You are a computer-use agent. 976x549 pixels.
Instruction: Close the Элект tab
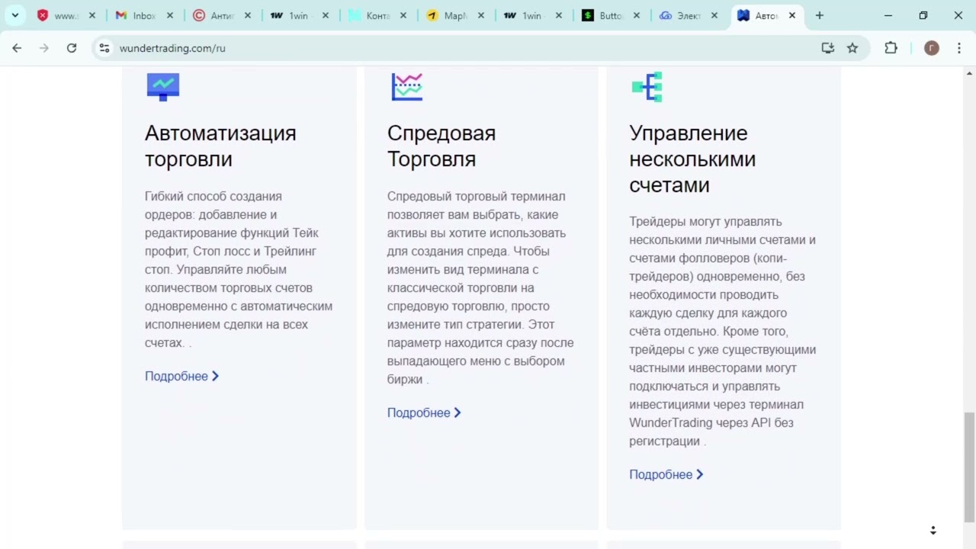(714, 15)
